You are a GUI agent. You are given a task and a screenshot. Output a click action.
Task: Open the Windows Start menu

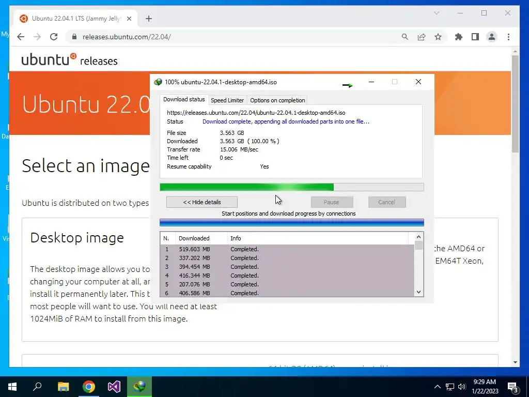pos(12,387)
